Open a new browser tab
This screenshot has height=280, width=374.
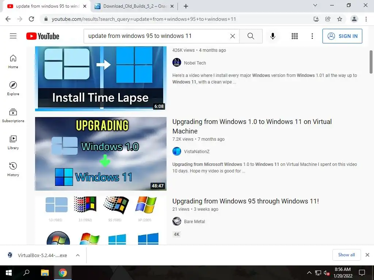click(x=186, y=6)
